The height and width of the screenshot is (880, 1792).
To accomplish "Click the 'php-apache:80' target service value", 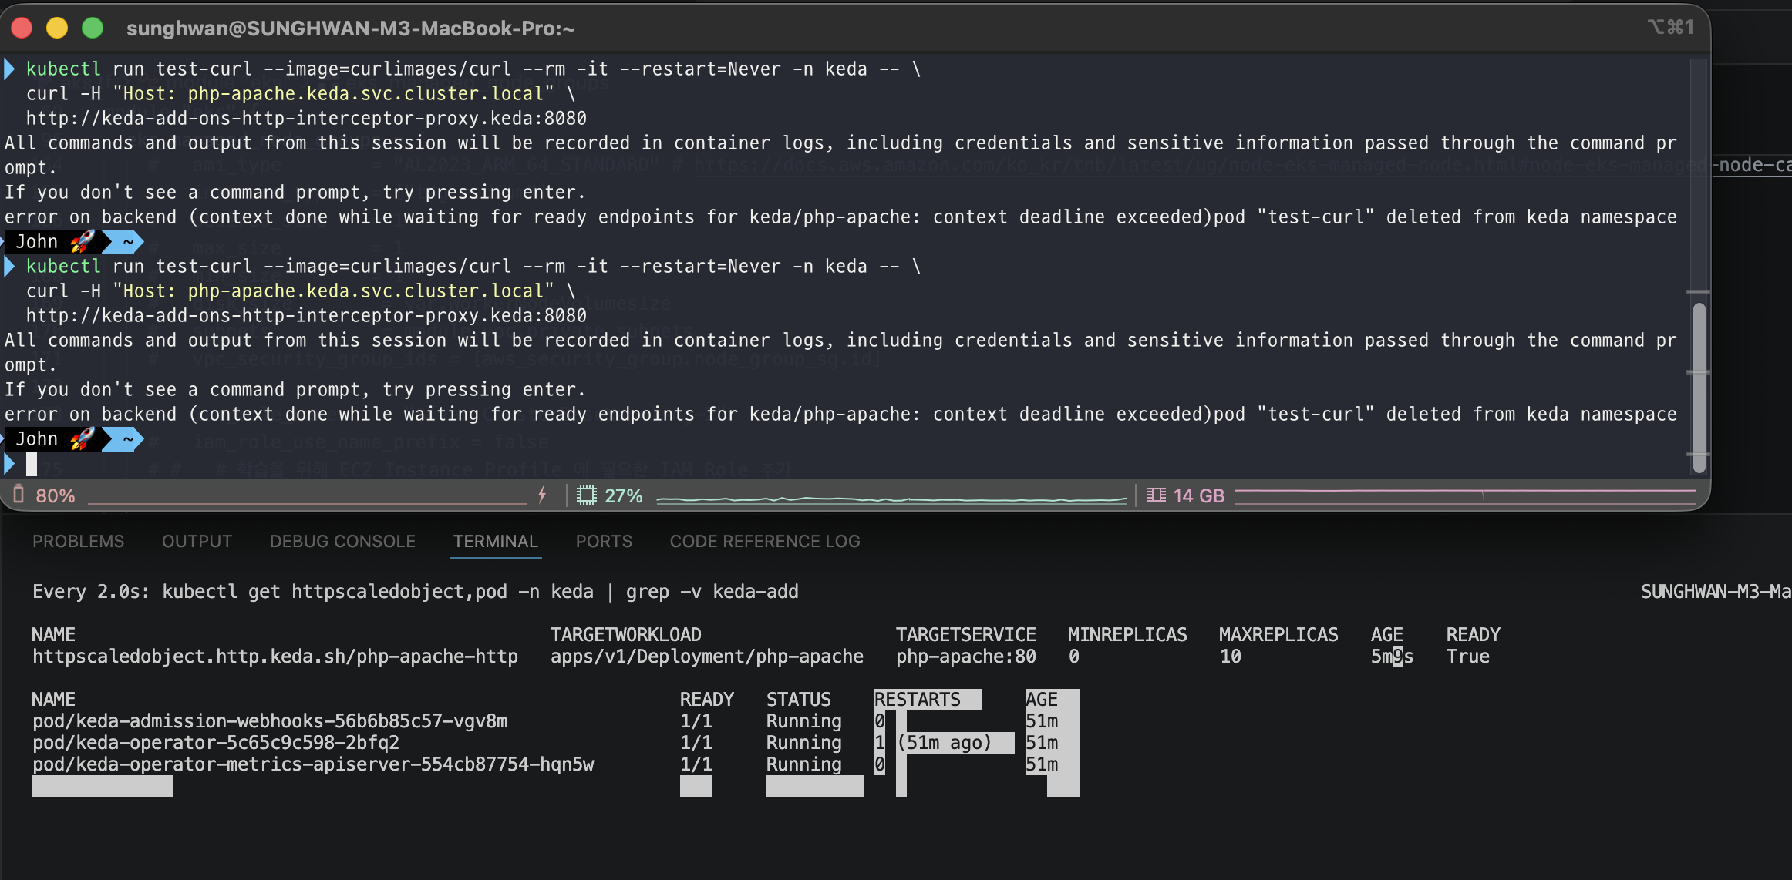I will 966,657.
